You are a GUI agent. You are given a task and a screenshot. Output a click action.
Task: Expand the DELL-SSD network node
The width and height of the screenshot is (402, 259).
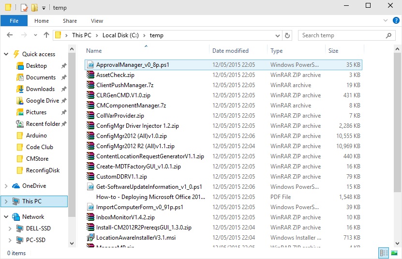click(x=10, y=229)
